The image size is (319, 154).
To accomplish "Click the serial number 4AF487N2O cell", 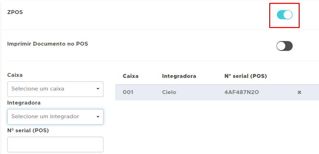I will pos(241,92).
